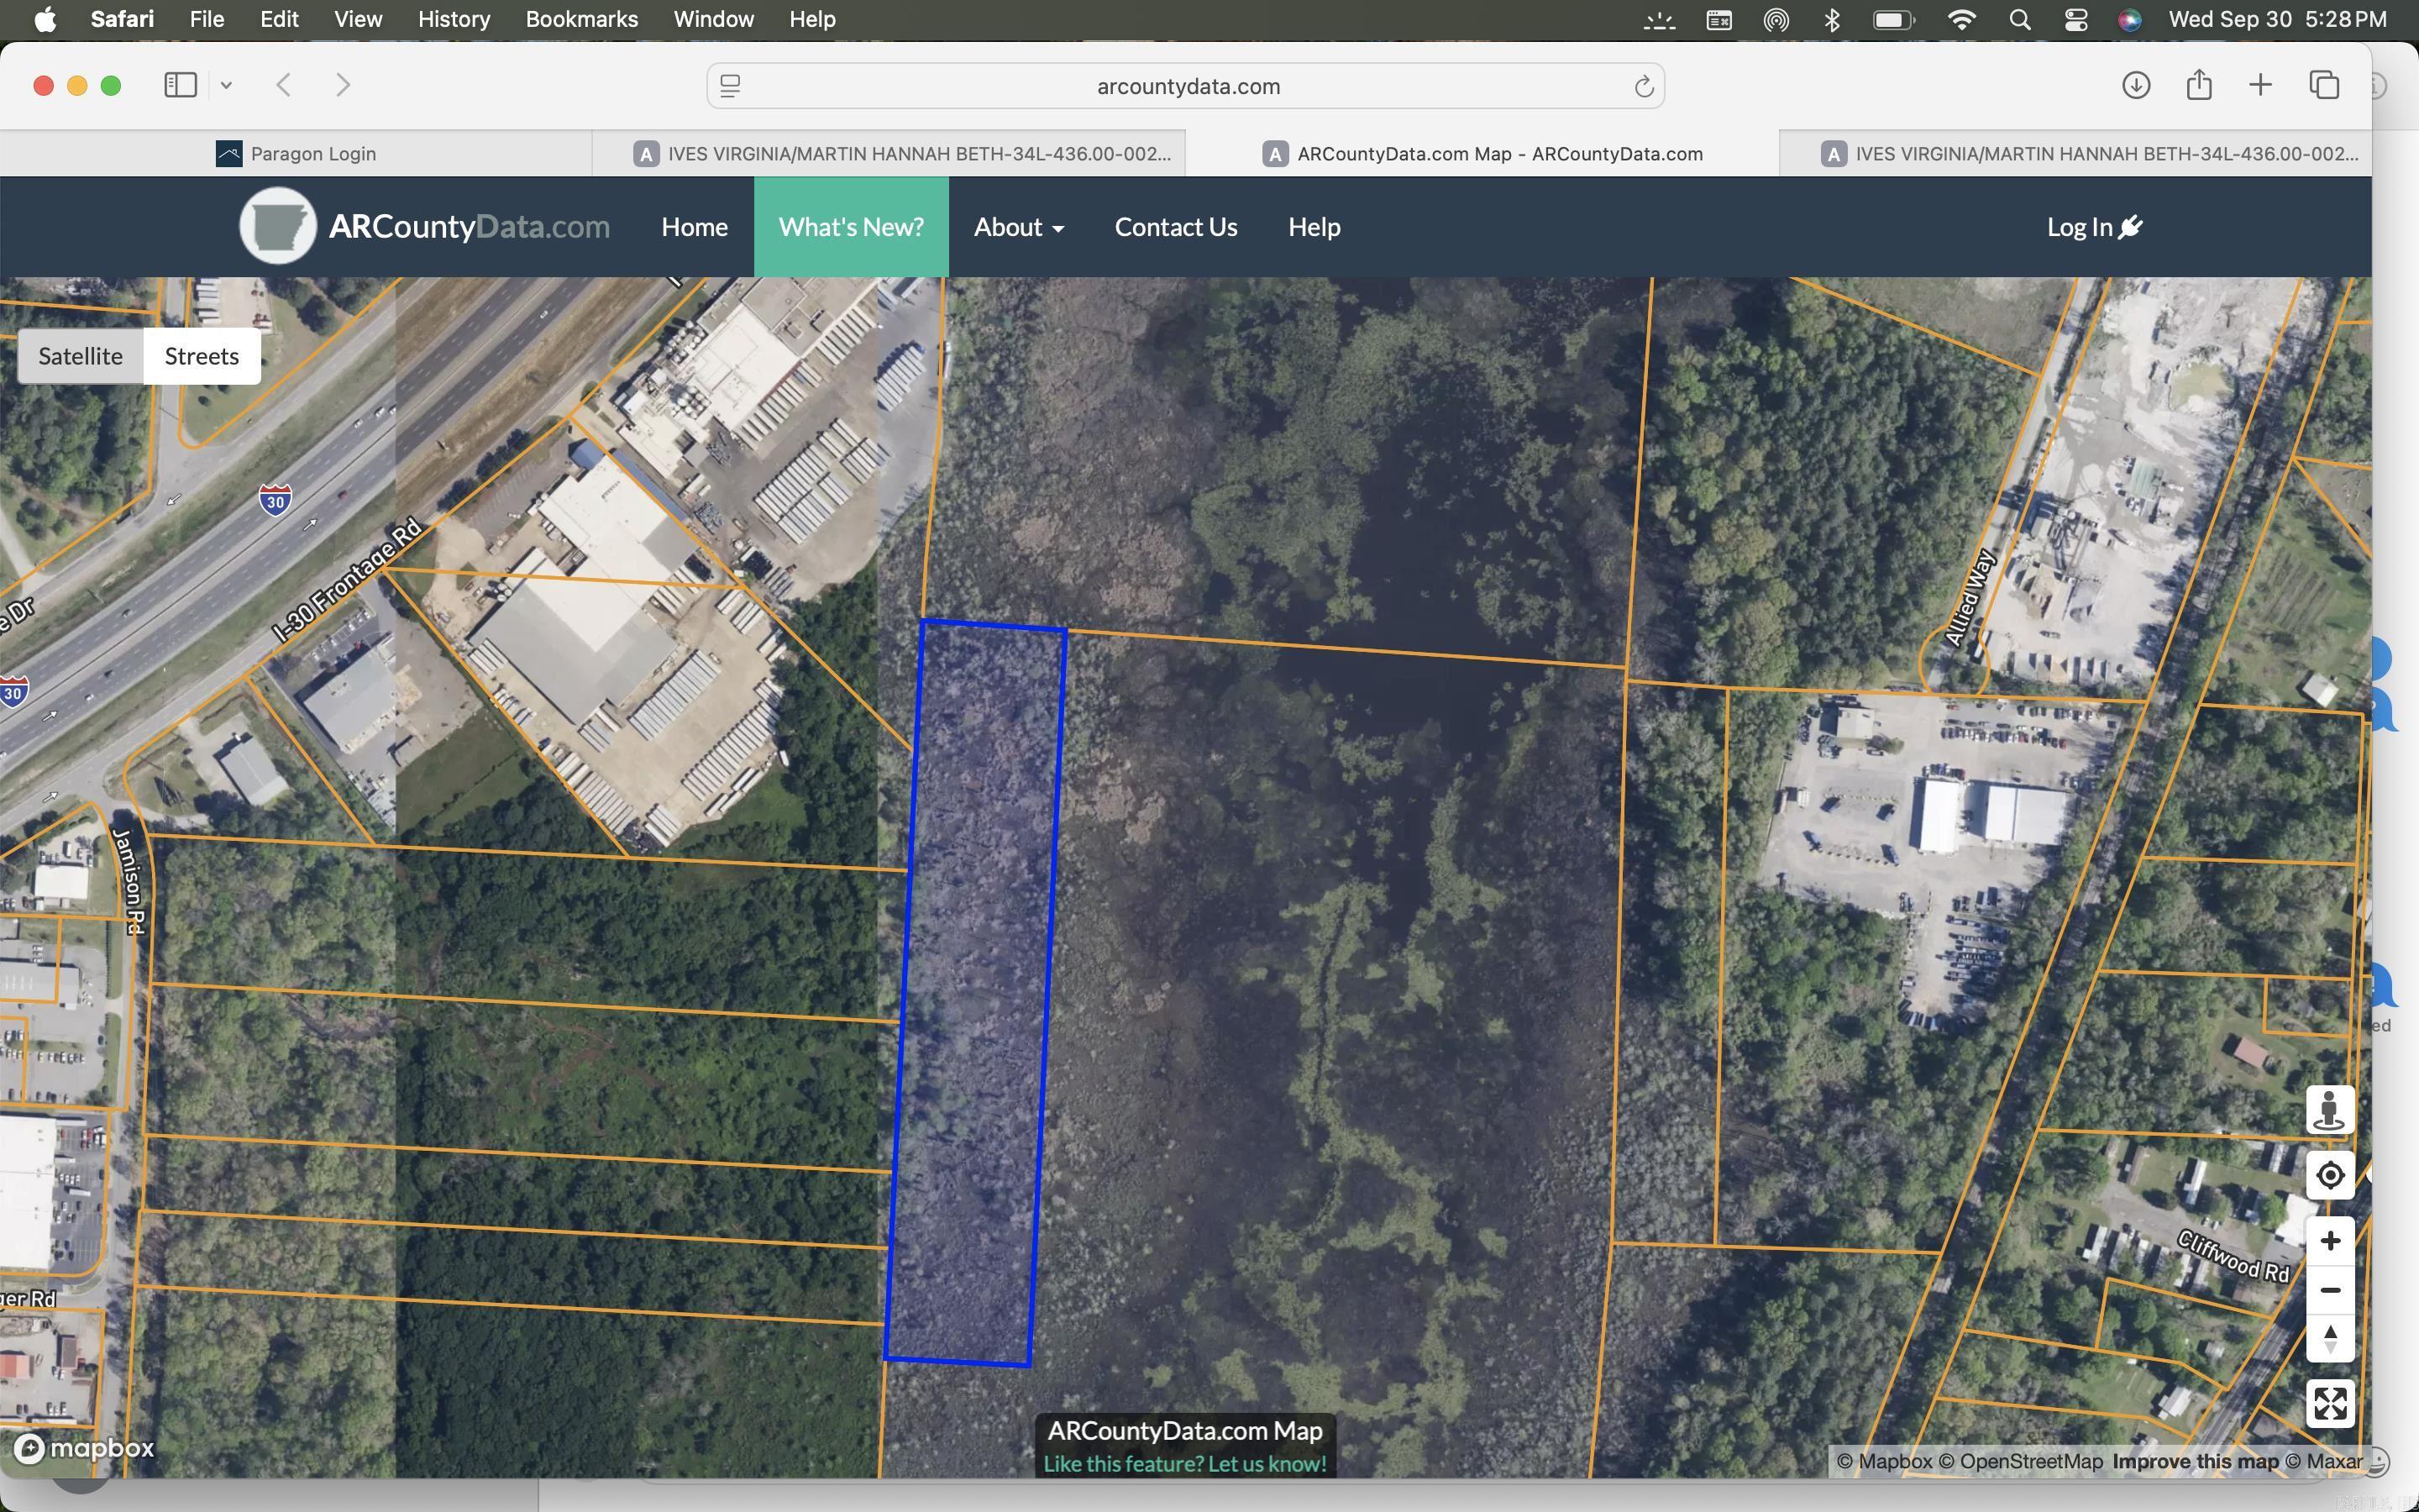
Task: Open Wi-Fi status in menu bar
Action: point(1961,19)
